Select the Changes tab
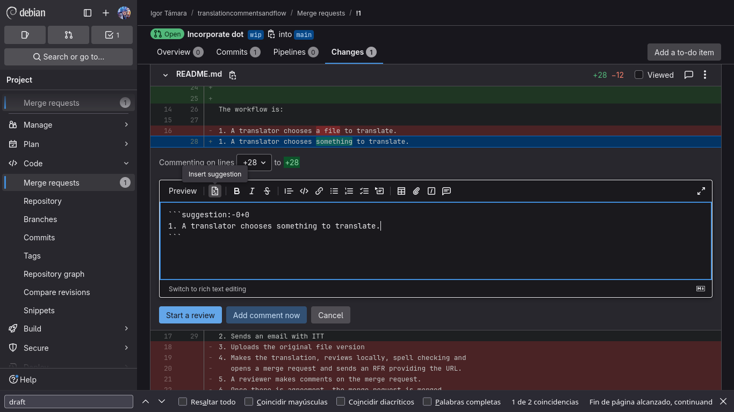This screenshot has height=412, width=734. pyautogui.click(x=354, y=52)
